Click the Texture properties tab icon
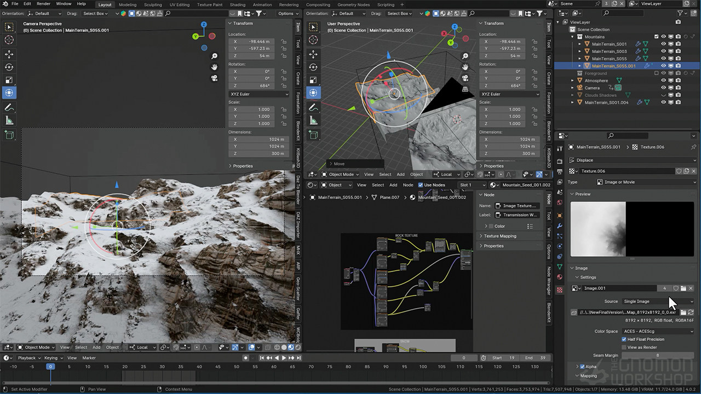This screenshot has height=394, width=701. [x=560, y=290]
